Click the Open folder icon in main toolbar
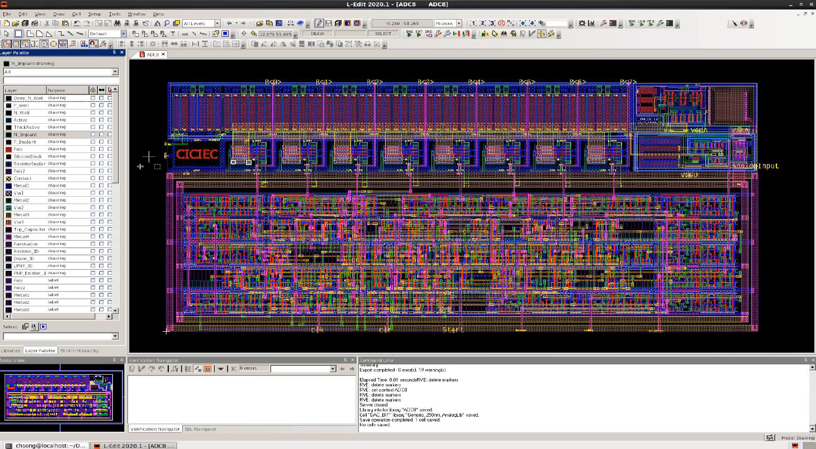 [x=16, y=23]
